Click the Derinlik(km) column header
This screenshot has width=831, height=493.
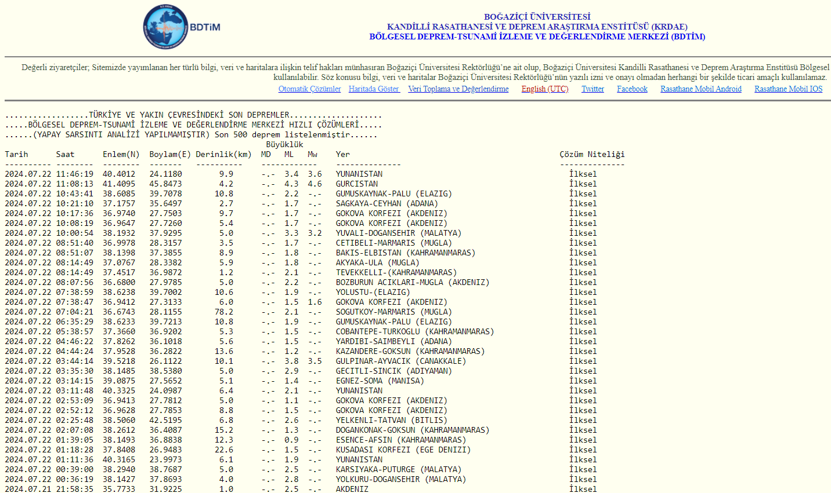coord(223,154)
